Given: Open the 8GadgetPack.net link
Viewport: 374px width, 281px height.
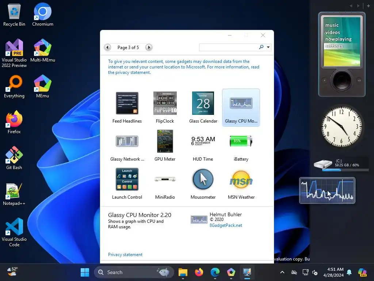Looking at the screenshot, I should click(x=226, y=225).
